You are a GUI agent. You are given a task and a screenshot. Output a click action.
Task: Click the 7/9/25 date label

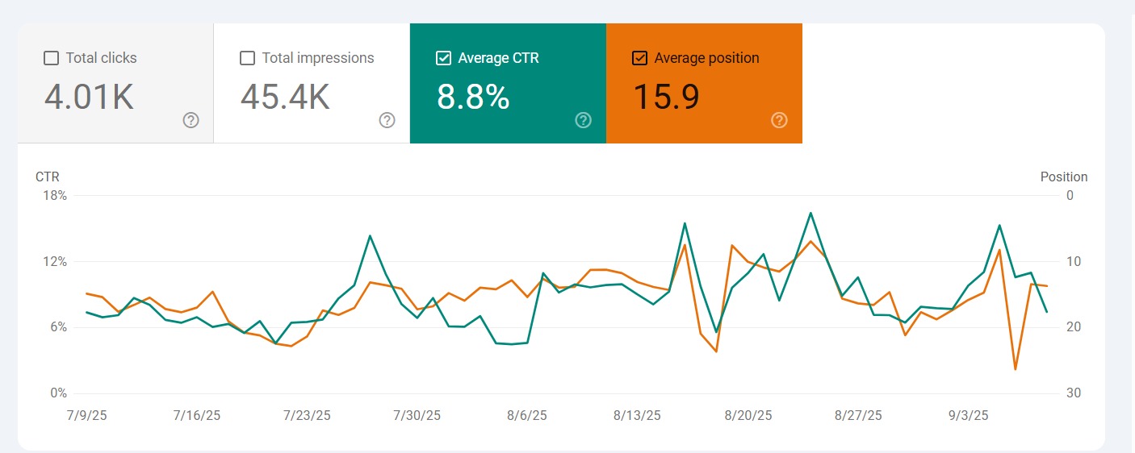pos(86,416)
